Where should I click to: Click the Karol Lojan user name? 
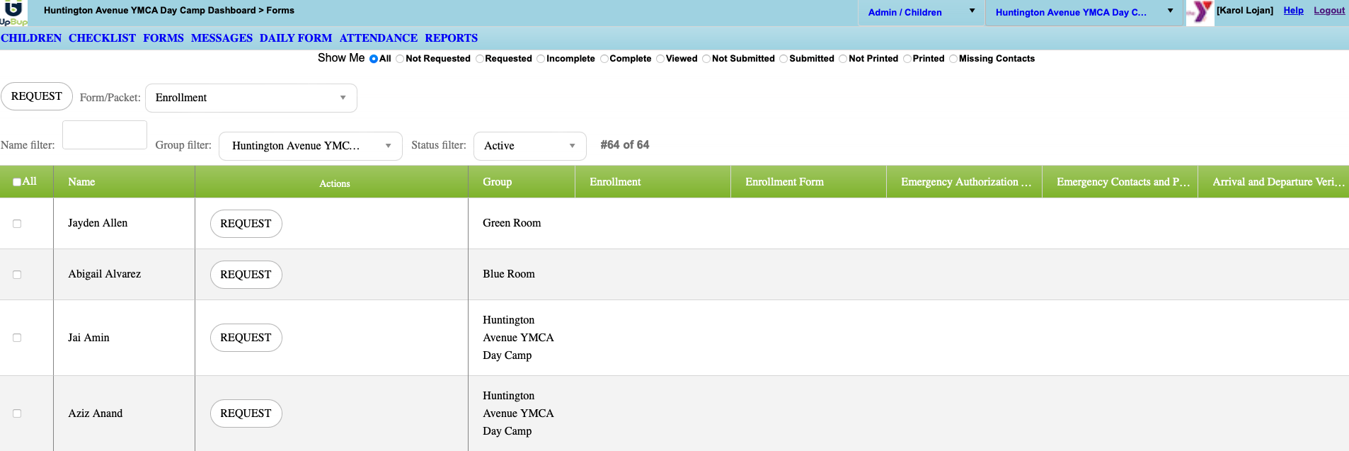tap(1245, 11)
